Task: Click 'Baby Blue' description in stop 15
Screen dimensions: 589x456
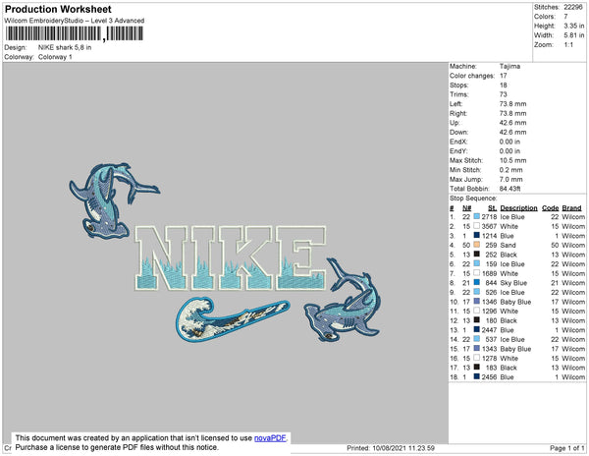Action: [x=515, y=349]
